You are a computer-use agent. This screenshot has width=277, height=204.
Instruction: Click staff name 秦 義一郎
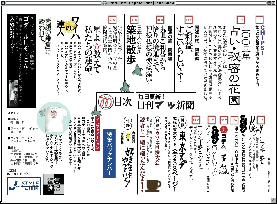(x=17, y=122)
